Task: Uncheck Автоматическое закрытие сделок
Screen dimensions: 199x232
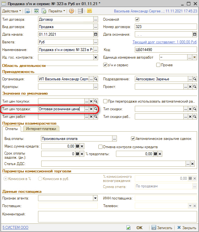Action: point(133,139)
